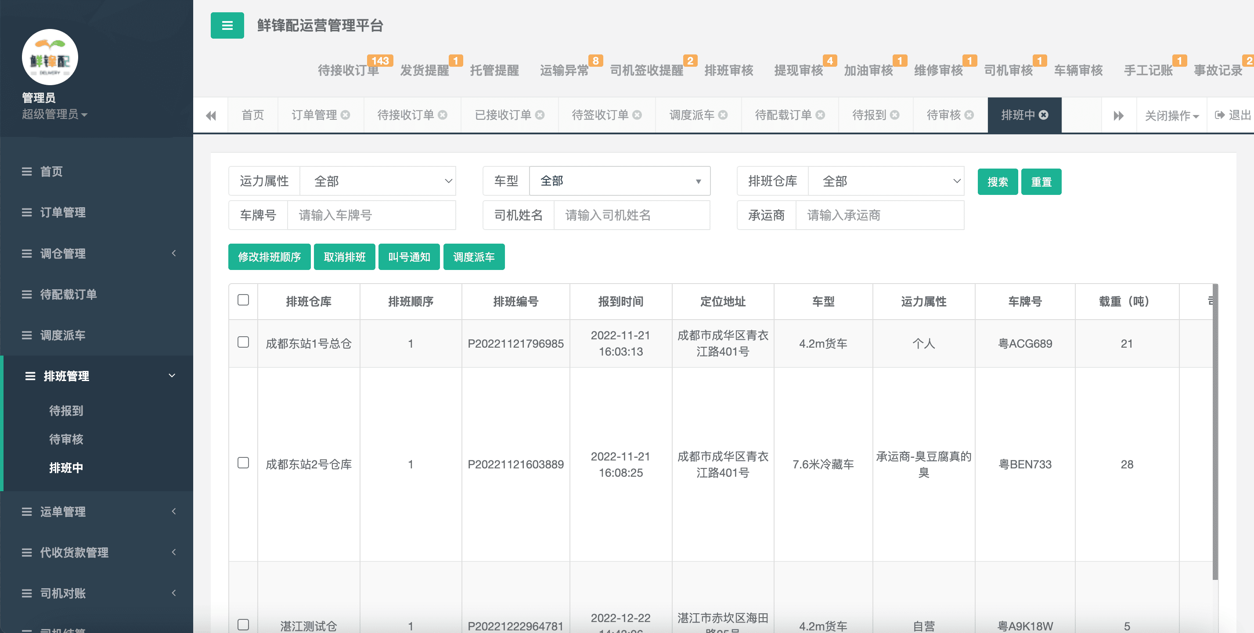Viewport: 1254px width, 633px height.
Task: Open the 运力属性 dropdown
Action: (x=378, y=181)
